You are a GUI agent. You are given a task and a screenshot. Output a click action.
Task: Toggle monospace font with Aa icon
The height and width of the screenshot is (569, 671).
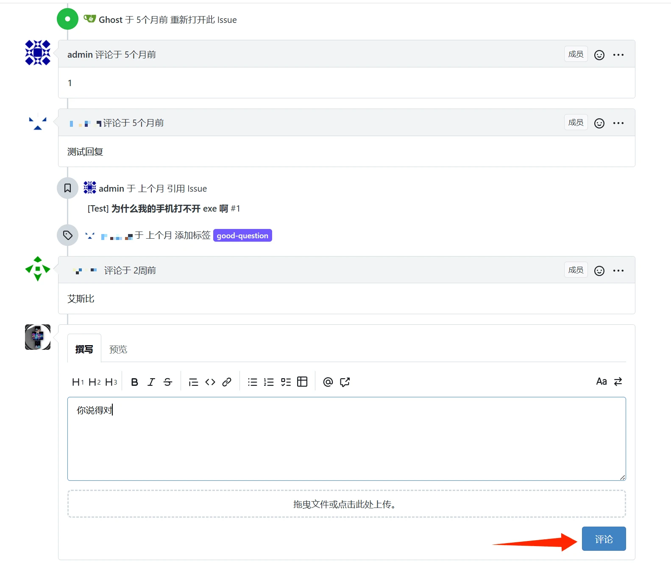601,381
